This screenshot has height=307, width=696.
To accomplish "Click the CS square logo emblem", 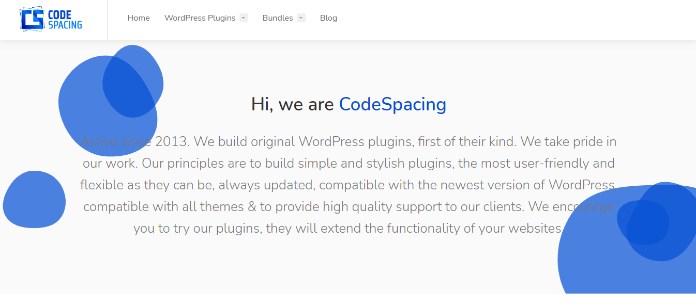I will [x=32, y=19].
